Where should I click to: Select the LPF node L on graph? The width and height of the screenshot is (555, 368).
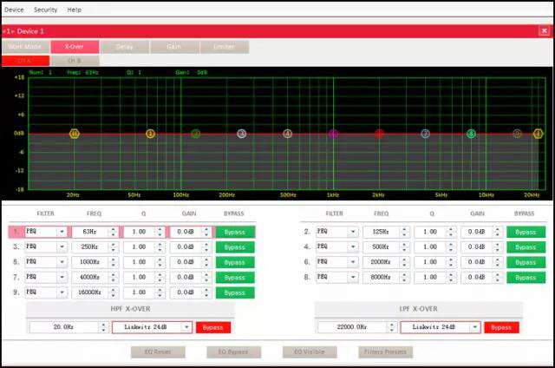pyautogui.click(x=538, y=134)
